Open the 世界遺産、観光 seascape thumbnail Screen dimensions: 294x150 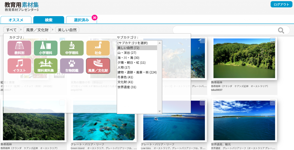click(x=244, y=121)
